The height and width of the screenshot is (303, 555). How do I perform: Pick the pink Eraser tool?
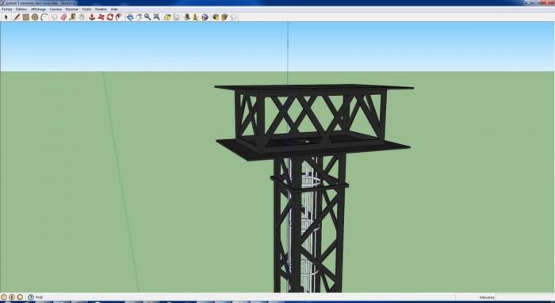coord(63,17)
